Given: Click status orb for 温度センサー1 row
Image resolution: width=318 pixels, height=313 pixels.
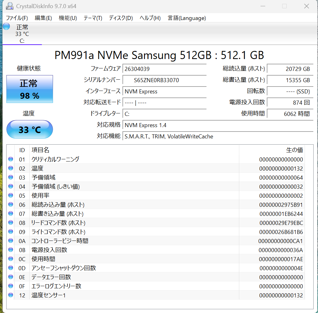Looking at the screenshot, I should click(11, 295).
